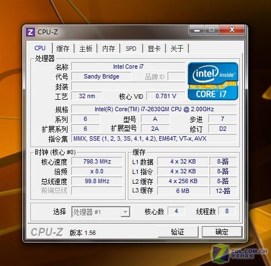271x266 pixels.
Task: Click the empty 前端总线 field
Action: (x=97, y=191)
